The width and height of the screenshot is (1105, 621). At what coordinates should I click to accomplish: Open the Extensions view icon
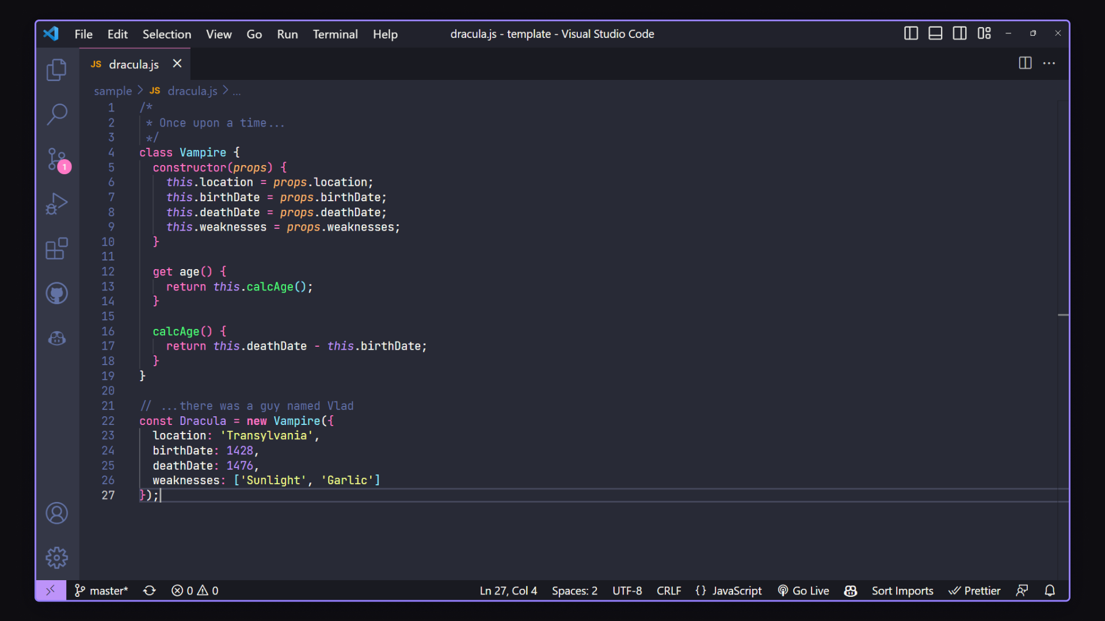[56, 248]
